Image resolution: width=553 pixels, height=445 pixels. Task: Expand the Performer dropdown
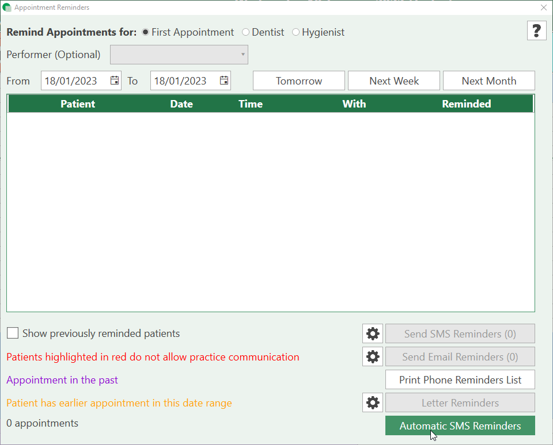coord(179,55)
